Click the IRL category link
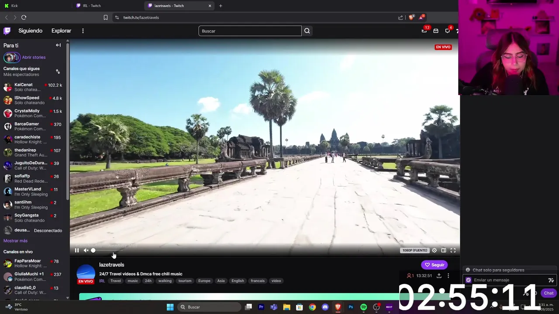Viewport: 559px width, 314px height. coord(102,281)
